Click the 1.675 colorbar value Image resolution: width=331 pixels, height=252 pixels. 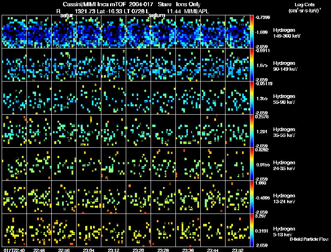(x=262, y=65)
